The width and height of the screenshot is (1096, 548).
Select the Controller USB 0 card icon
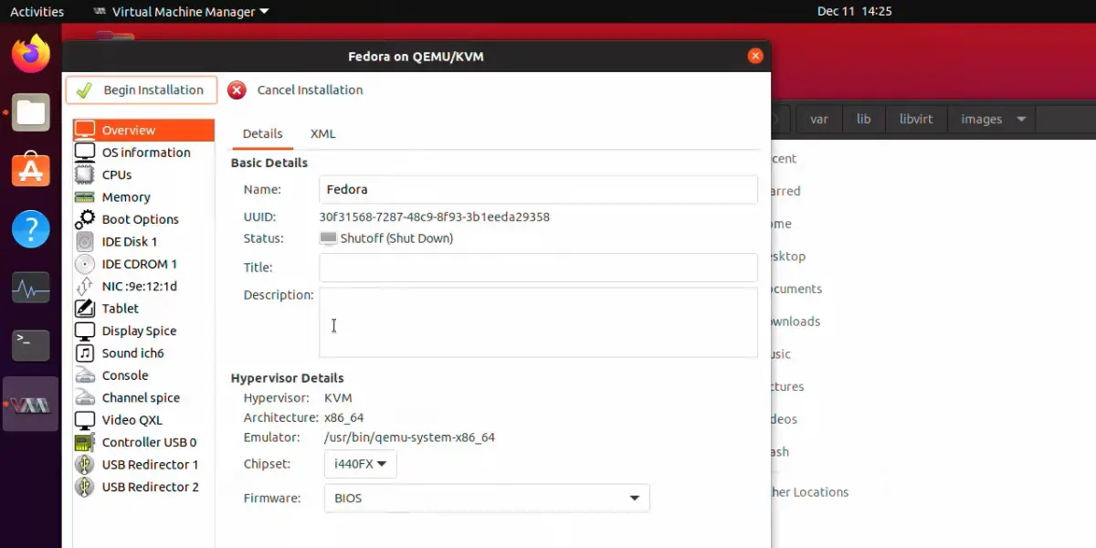click(x=85, y=442)
